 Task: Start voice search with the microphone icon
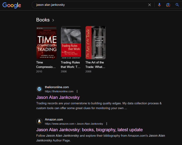[159, 5]
